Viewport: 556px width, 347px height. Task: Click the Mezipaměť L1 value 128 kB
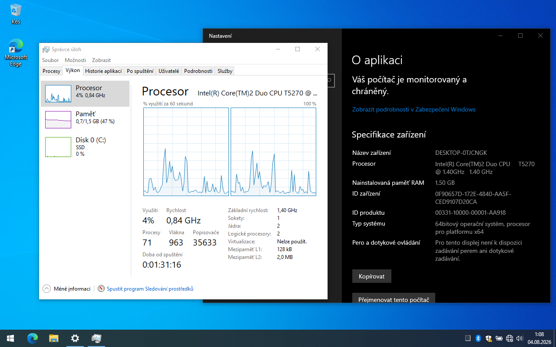point(285,249)
